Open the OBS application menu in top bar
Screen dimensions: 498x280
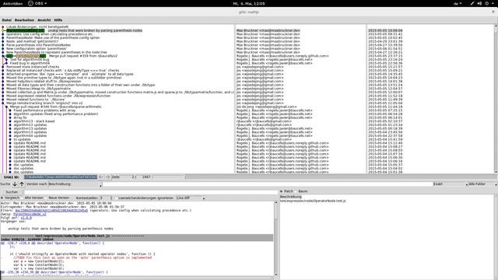pyautogui.click(x=37, y=3)
